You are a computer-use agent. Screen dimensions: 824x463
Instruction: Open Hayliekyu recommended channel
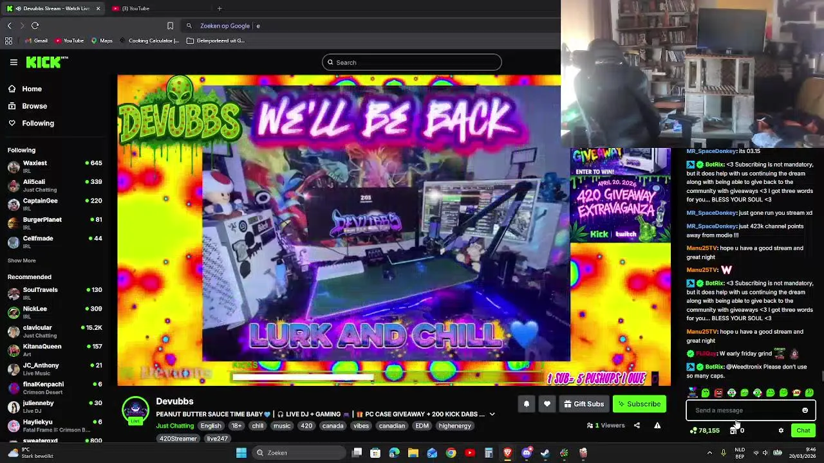pyautogui.click(x=55, y=425)
